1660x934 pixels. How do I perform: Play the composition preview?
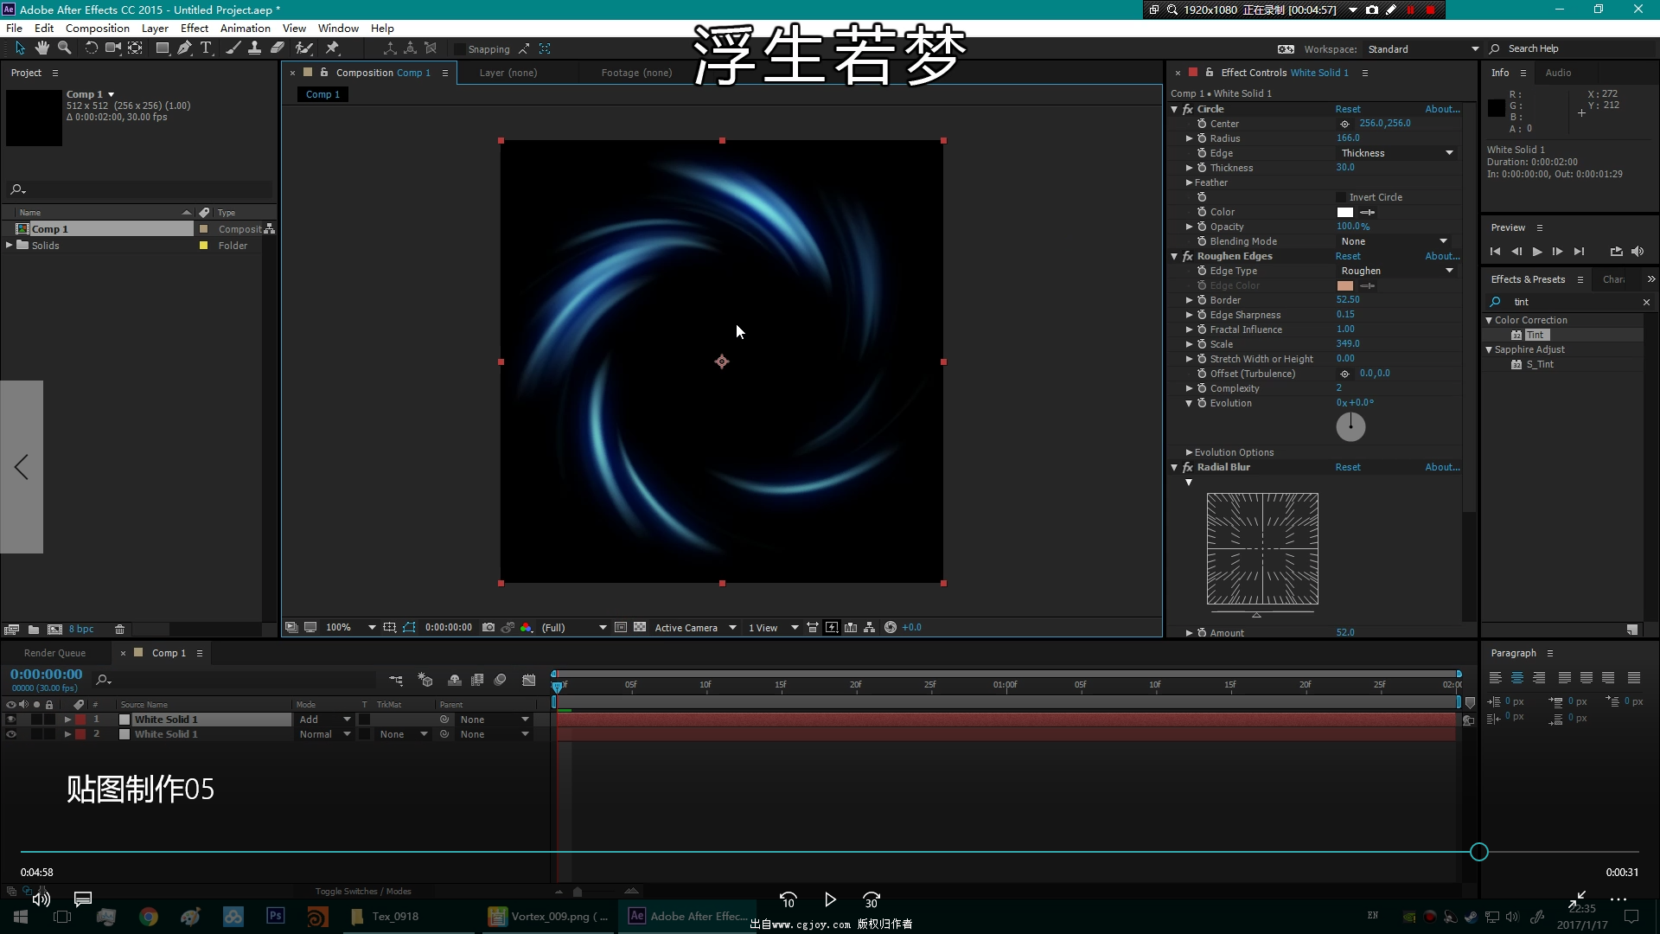tap(1536, 252)
